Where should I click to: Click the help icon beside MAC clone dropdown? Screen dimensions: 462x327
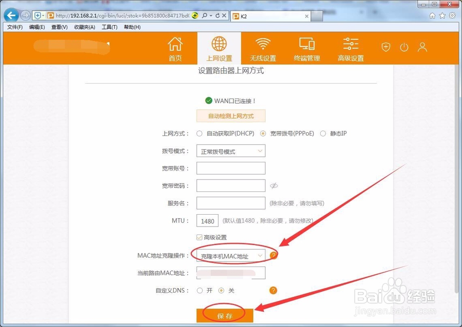click(274, 254)
